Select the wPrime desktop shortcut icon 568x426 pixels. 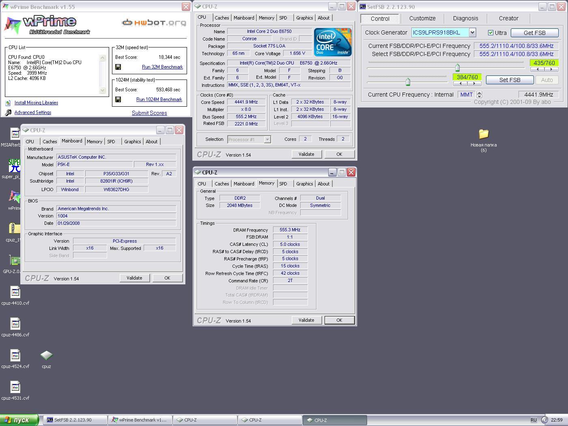coord(15,197)
